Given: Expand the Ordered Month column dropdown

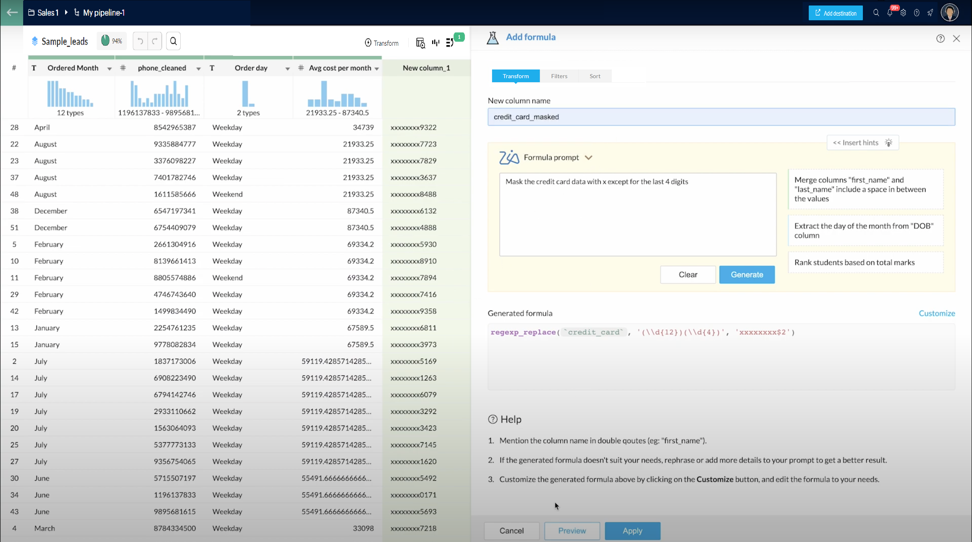Looking at the screenshot, I should click(109, 69).
